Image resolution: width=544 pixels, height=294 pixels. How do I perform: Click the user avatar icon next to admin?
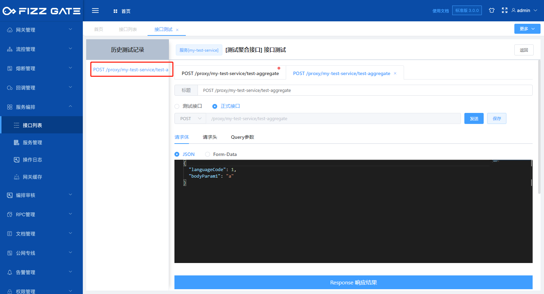point(514,10)
